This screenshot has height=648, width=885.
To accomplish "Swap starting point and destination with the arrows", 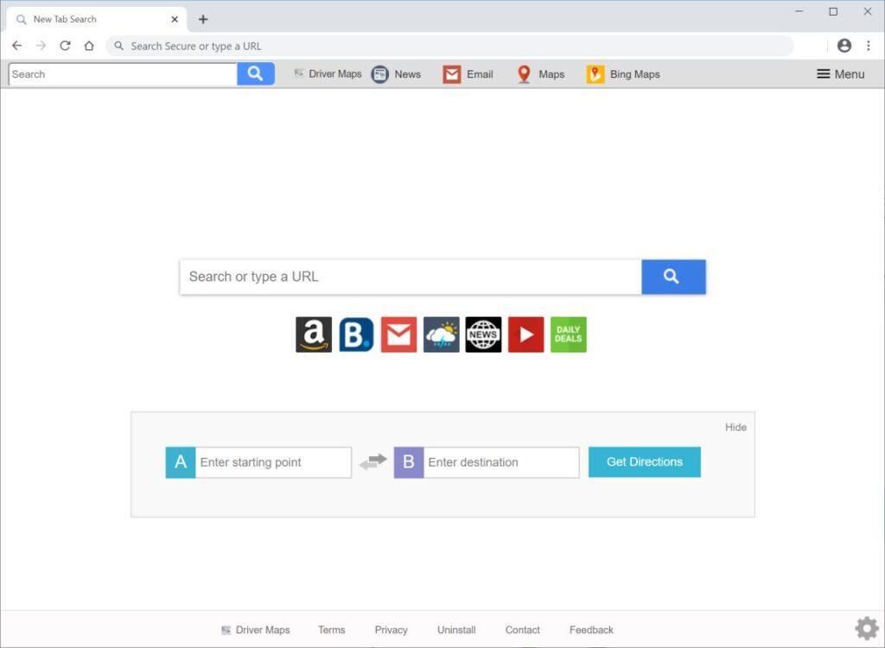I will pyautogui.click(x=372, y=462).
